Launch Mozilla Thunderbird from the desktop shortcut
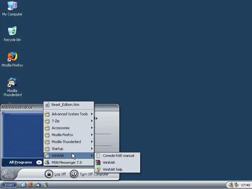The height and width of the screenshot is (189, 252). coord(12,87)
